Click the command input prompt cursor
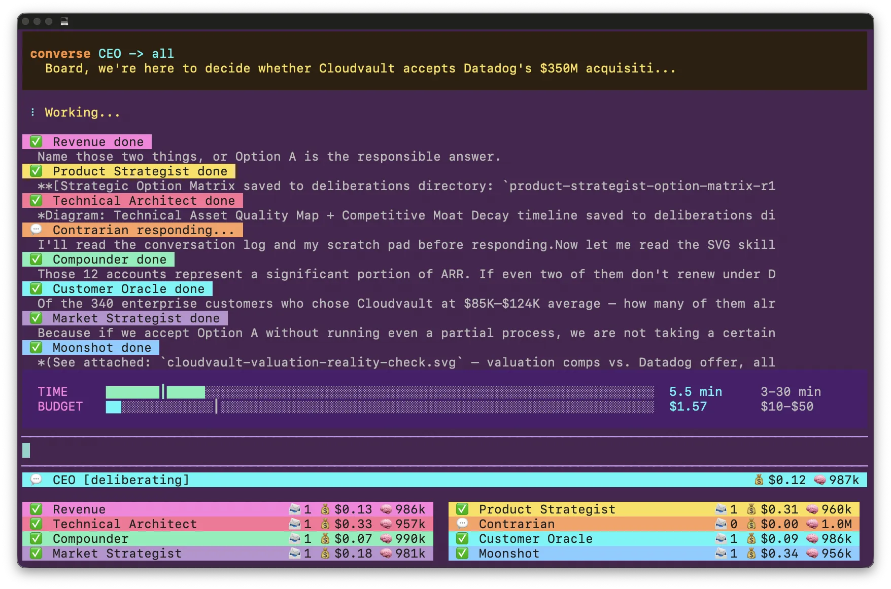The image size is (891, 589). pyautogui.click(x=26, y=450)
